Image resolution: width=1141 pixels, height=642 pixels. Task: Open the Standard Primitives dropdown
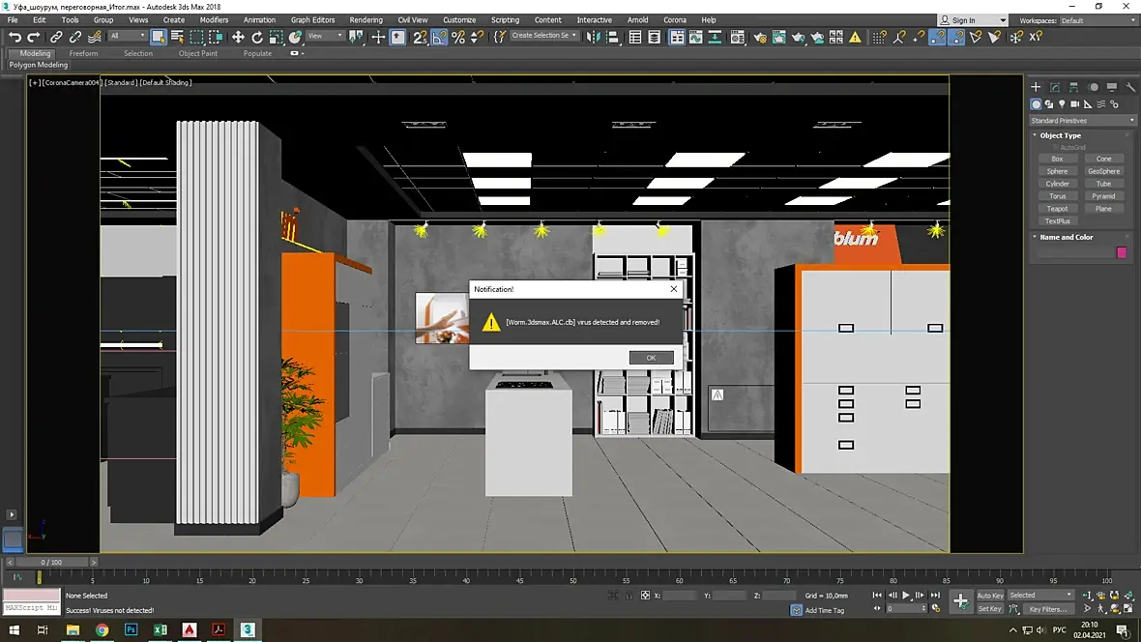(x=1082, y=121)
